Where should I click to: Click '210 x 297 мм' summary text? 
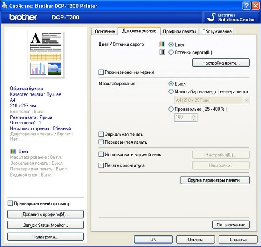pos(23,105)
